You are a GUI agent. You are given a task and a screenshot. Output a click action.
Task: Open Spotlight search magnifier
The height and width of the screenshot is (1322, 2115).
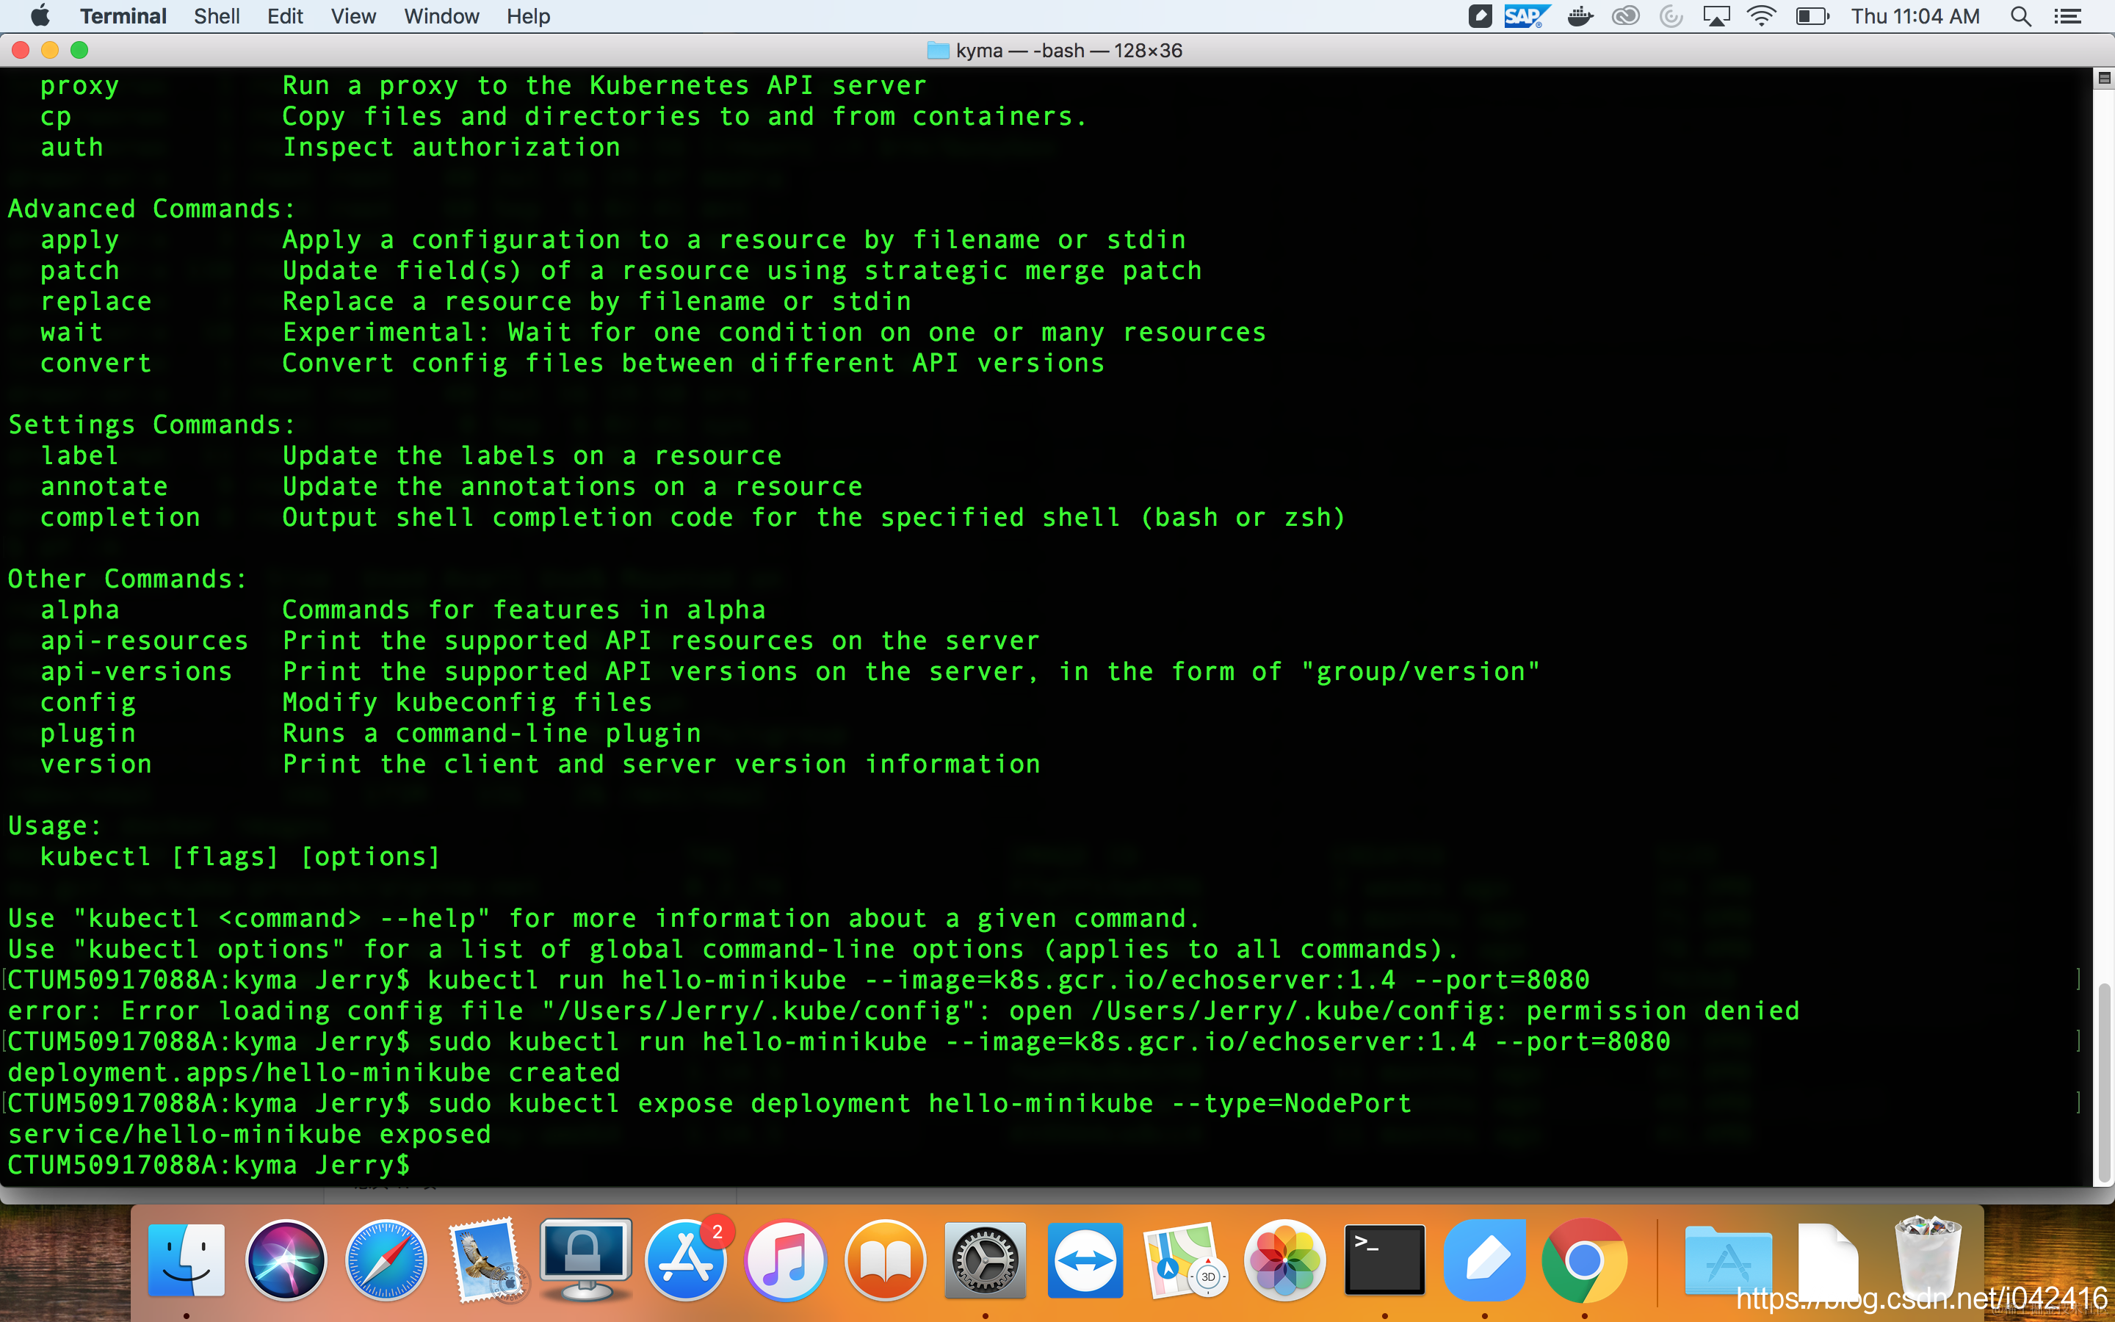tap(2020, 17)
